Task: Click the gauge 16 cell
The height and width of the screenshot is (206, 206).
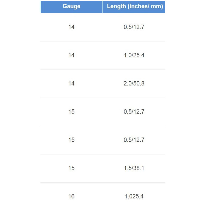Action: point(71,196)
